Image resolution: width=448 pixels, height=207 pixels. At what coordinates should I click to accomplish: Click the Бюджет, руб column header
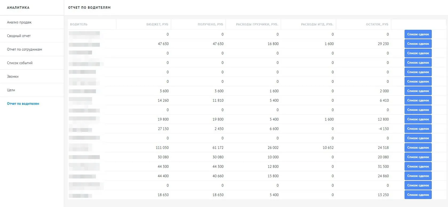click(157, 24)
